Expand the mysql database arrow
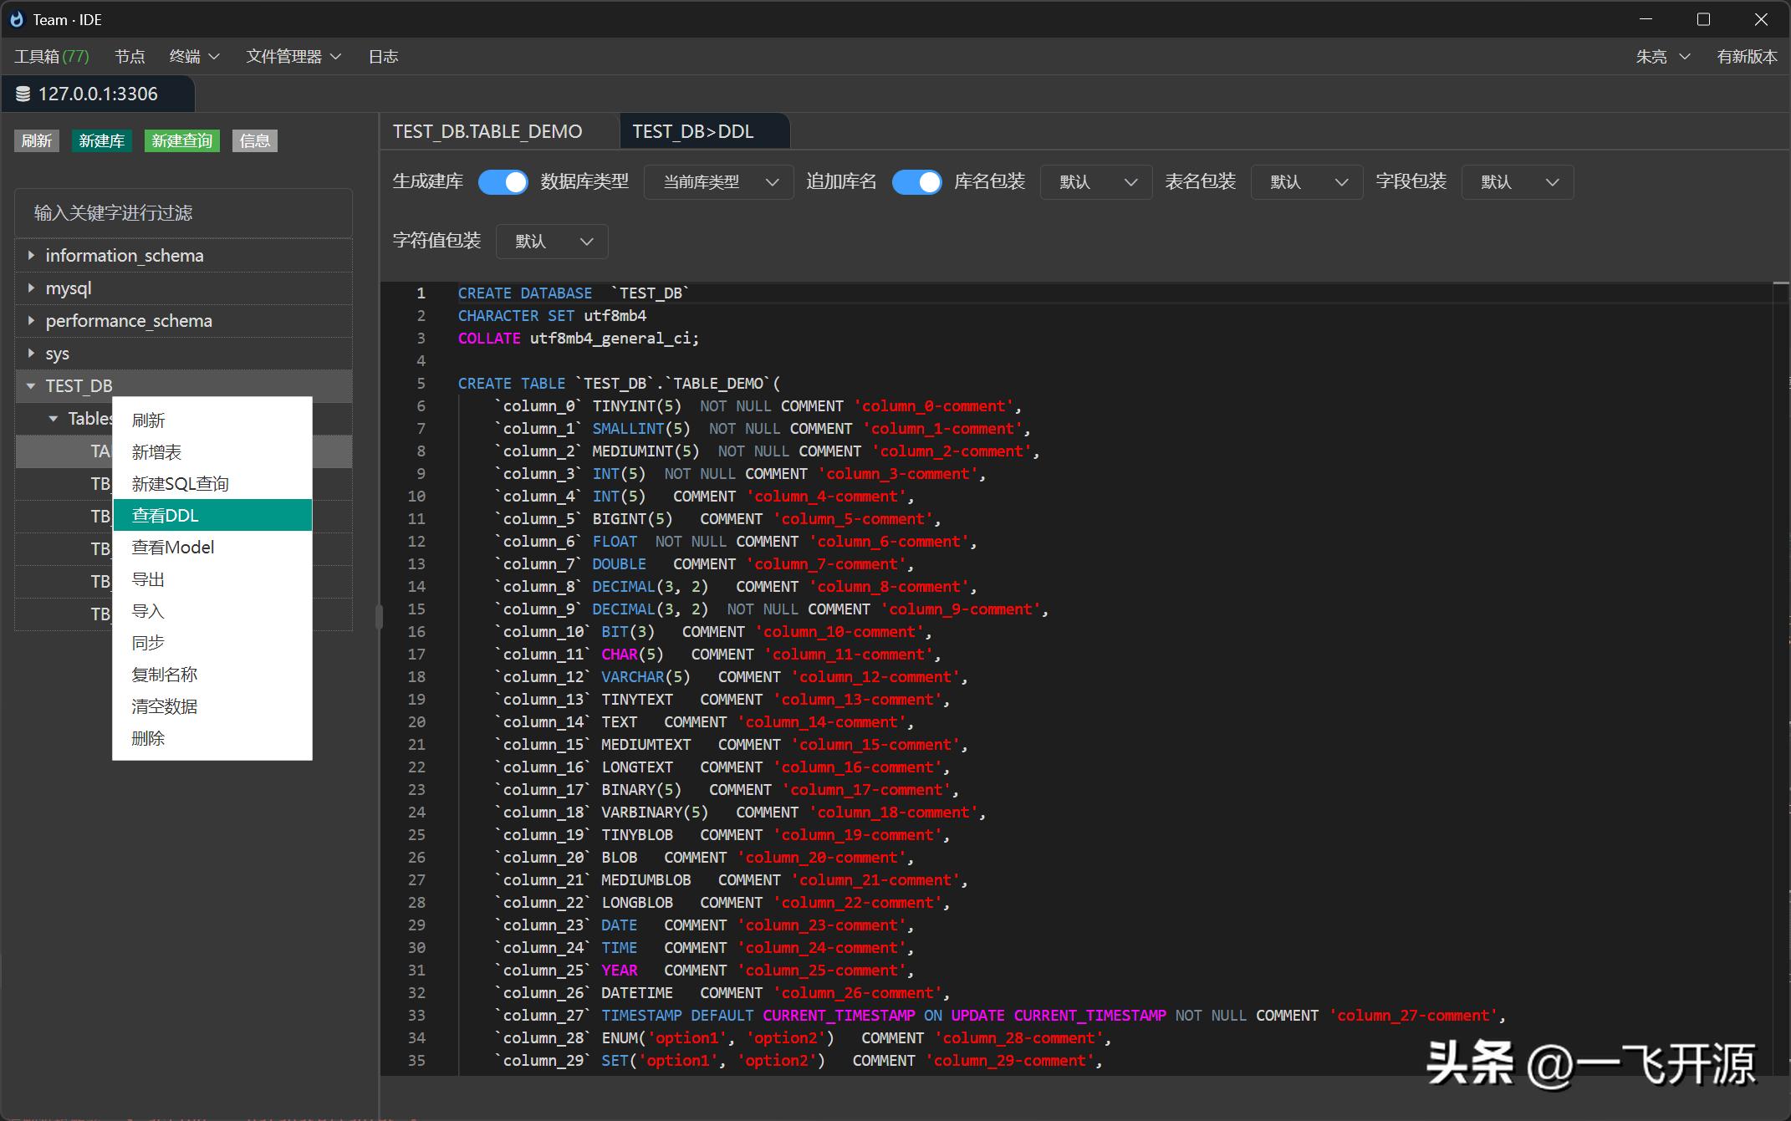The width and height of the screenshot is (1791, 1121). pos(31,288)
